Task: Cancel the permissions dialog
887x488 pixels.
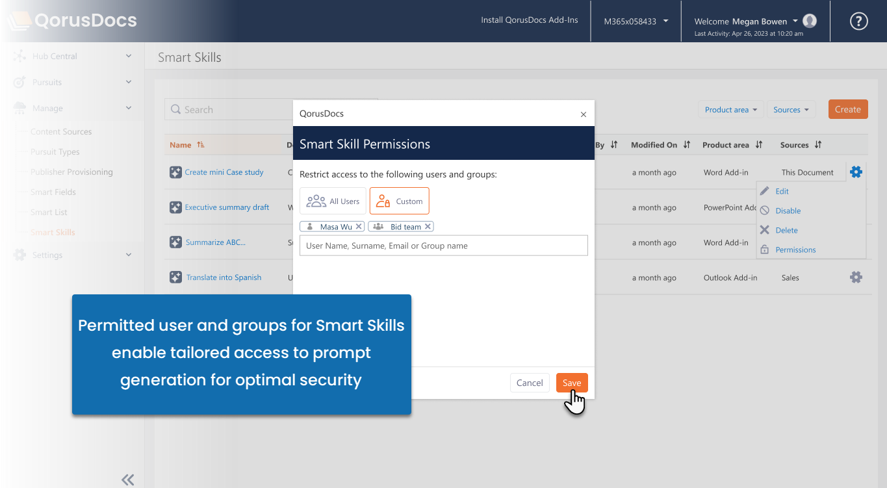Action: 530,383
